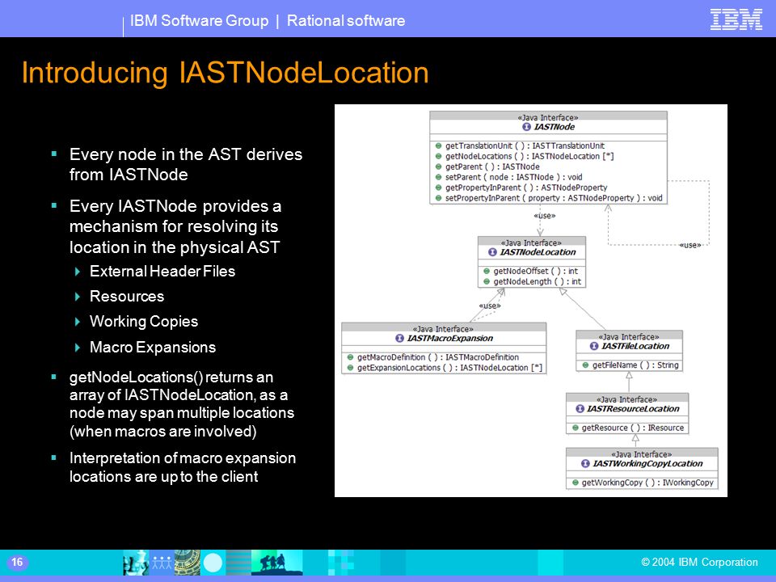Click the green dot beside getNodeLength
This screenshot has width=776, height=582.
tap(487, 281)
